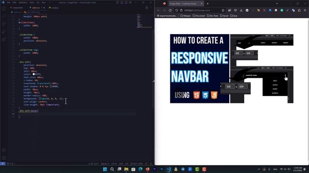Open the Explorer view in VS Code activity bar
The width and height of the screenshot is (309, 173).
[x=4, y=9]
